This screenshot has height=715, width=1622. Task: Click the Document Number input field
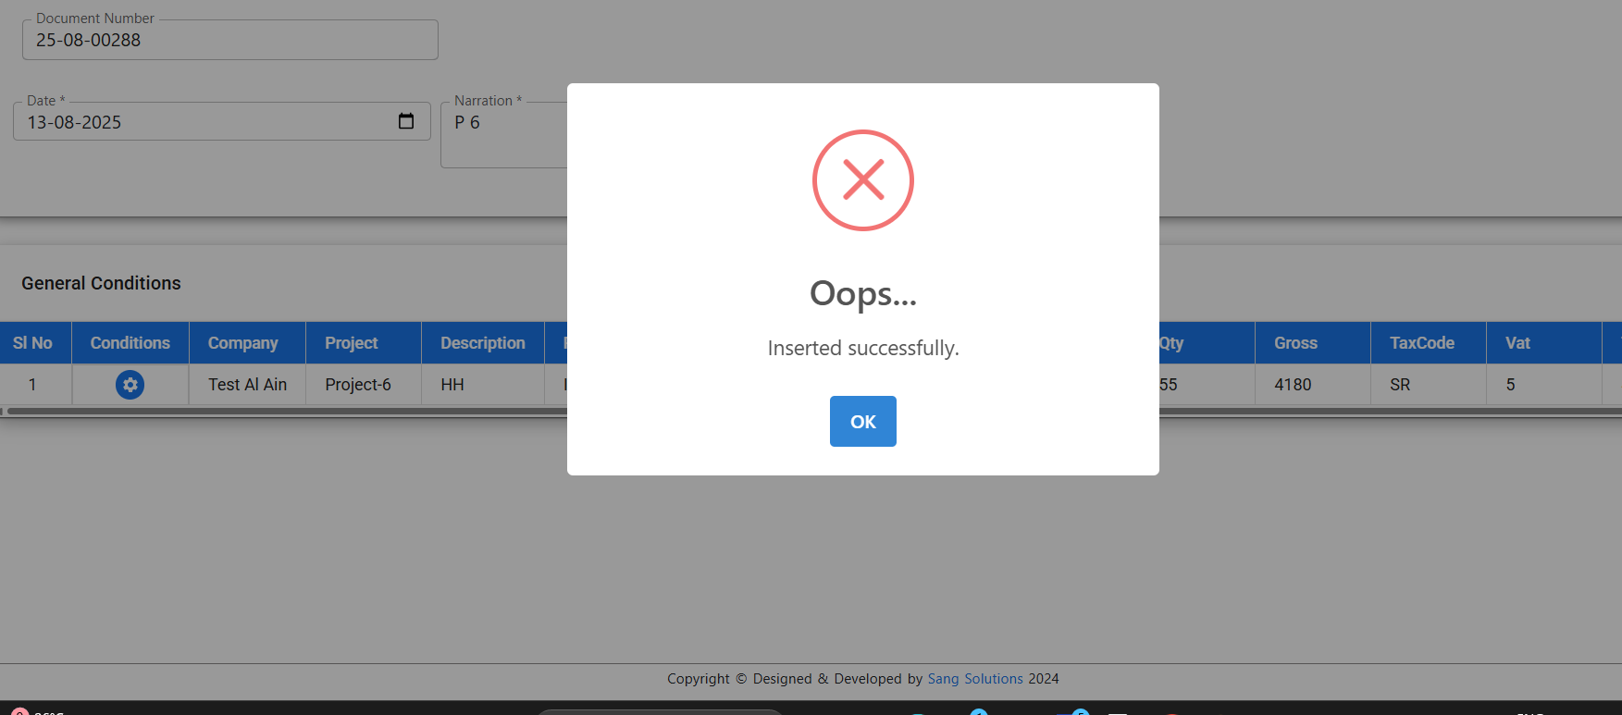click(x=229, y=41)
